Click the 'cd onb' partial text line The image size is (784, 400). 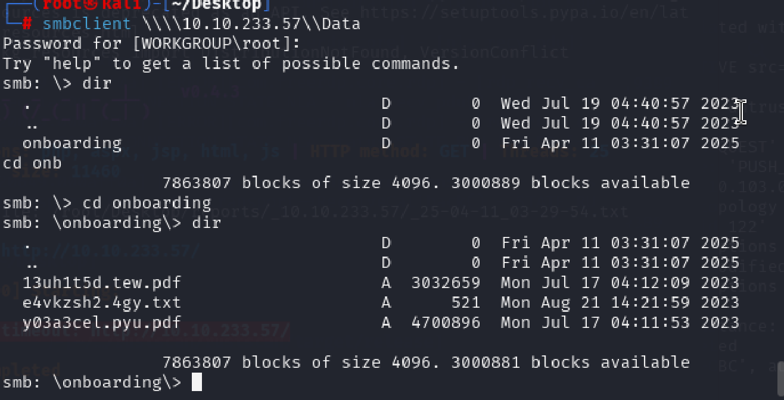32,163
